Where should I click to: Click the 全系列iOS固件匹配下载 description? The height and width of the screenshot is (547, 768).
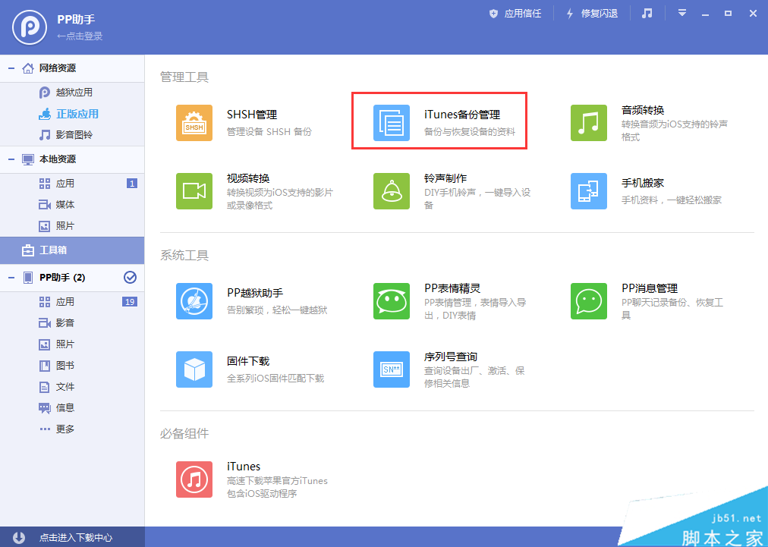click(x=275, y=378)
